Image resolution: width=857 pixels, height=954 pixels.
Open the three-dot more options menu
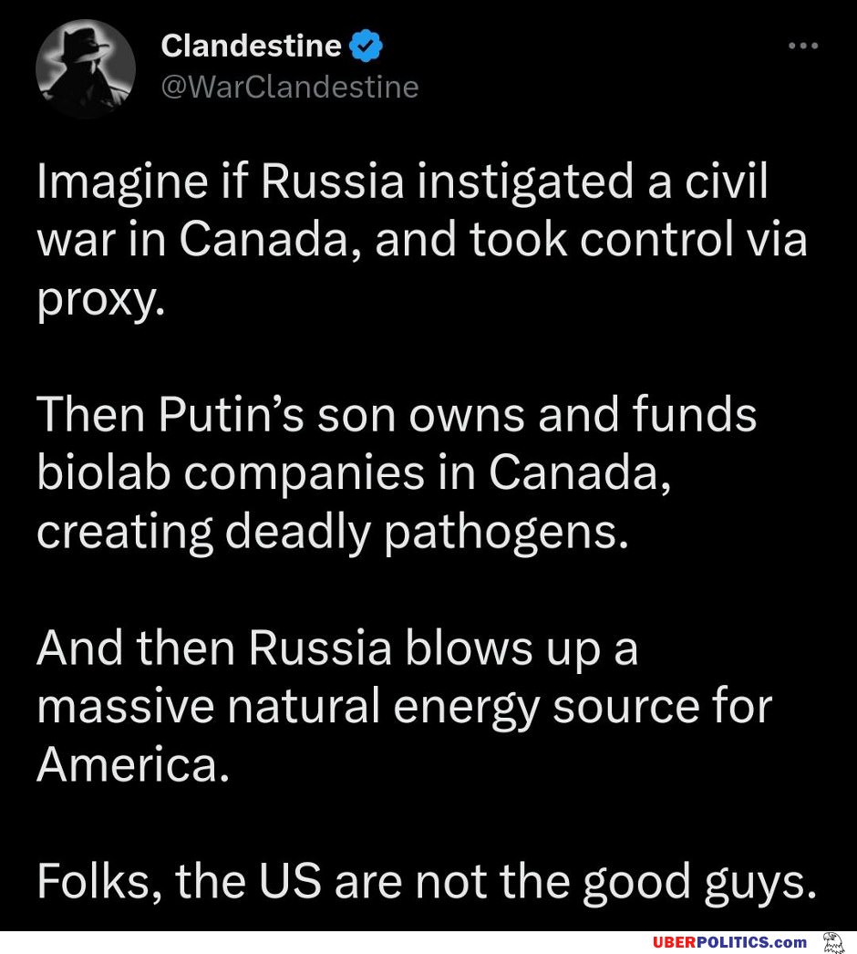(x=802, y=46)
